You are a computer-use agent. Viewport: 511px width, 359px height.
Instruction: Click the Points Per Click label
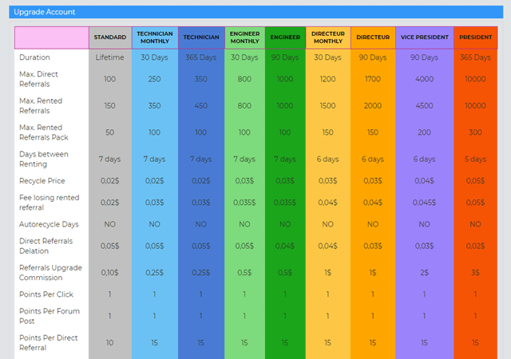point(46,294)
